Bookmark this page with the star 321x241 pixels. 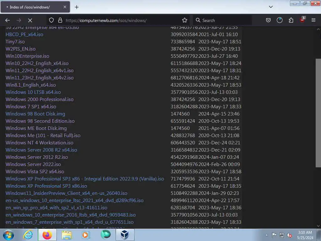point(184,20)
